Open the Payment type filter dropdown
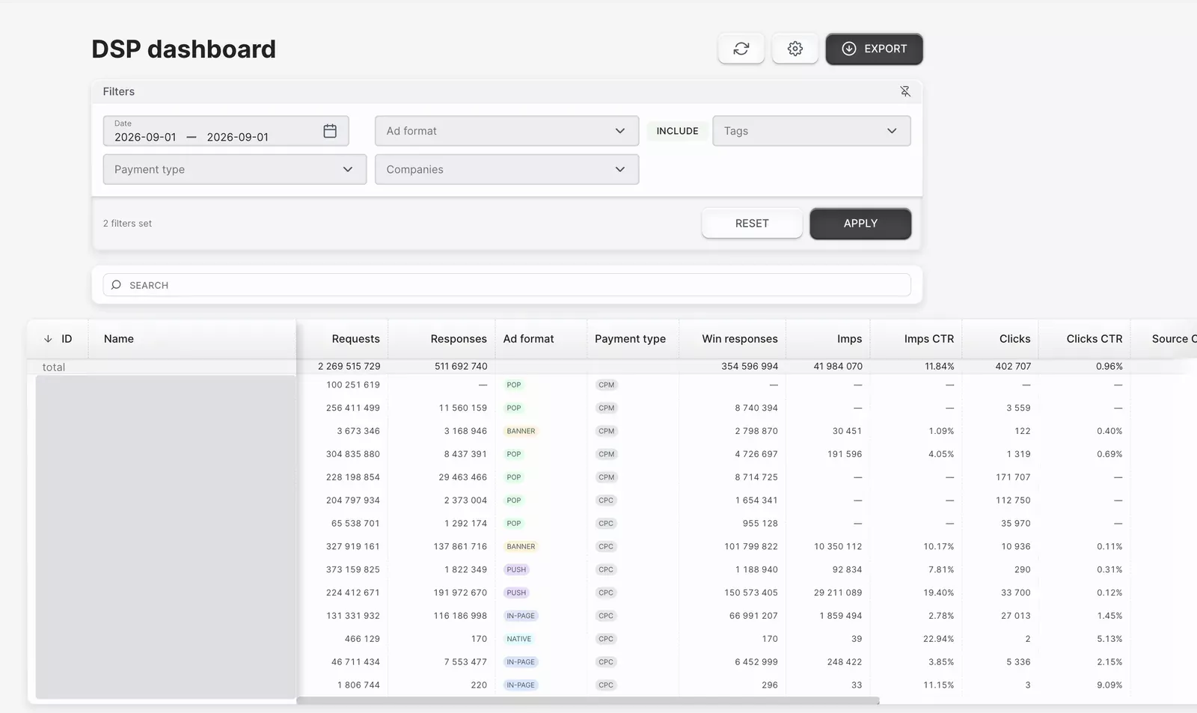The image size is (1197, 713). tap(235, 170)
